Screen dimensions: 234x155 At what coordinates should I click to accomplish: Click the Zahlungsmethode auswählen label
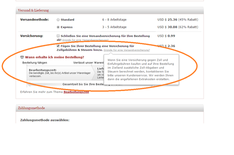45,120
